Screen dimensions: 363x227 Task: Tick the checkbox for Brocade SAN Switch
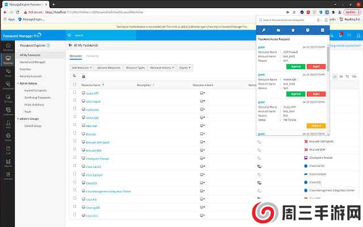click(74, 141)
